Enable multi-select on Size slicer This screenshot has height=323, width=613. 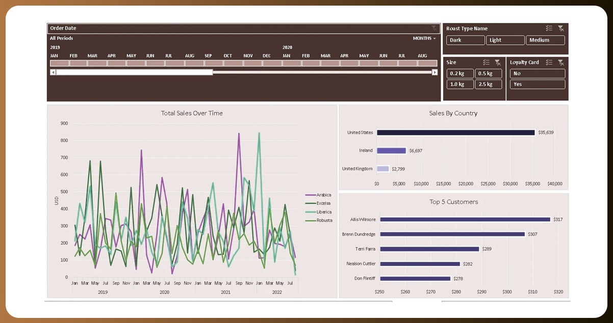(486, 62)
